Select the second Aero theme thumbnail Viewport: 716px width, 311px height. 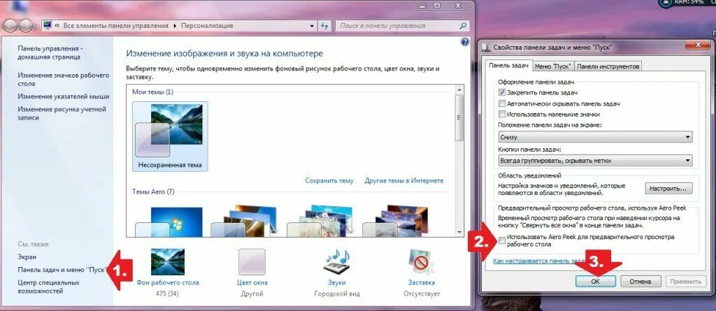pos(244,222)
